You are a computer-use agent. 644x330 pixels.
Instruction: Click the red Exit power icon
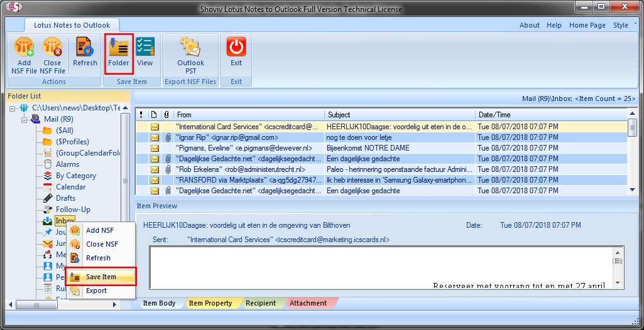pos(236,46)
